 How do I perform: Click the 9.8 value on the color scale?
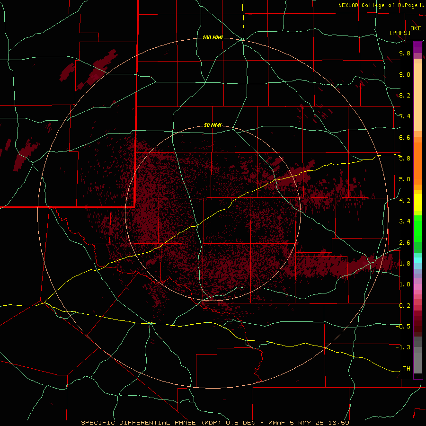click(x=405, y=53)
